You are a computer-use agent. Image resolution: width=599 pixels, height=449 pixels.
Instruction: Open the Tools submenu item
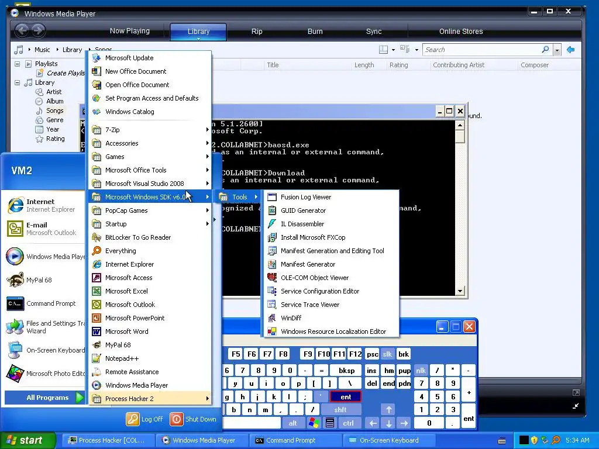click(239, 197)
